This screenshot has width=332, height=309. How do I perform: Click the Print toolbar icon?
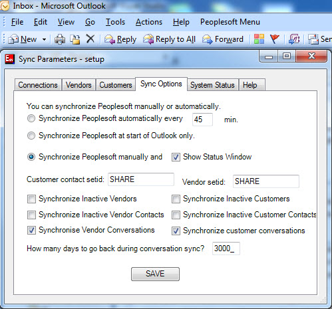pyautogui.click(x=60, y=39)
